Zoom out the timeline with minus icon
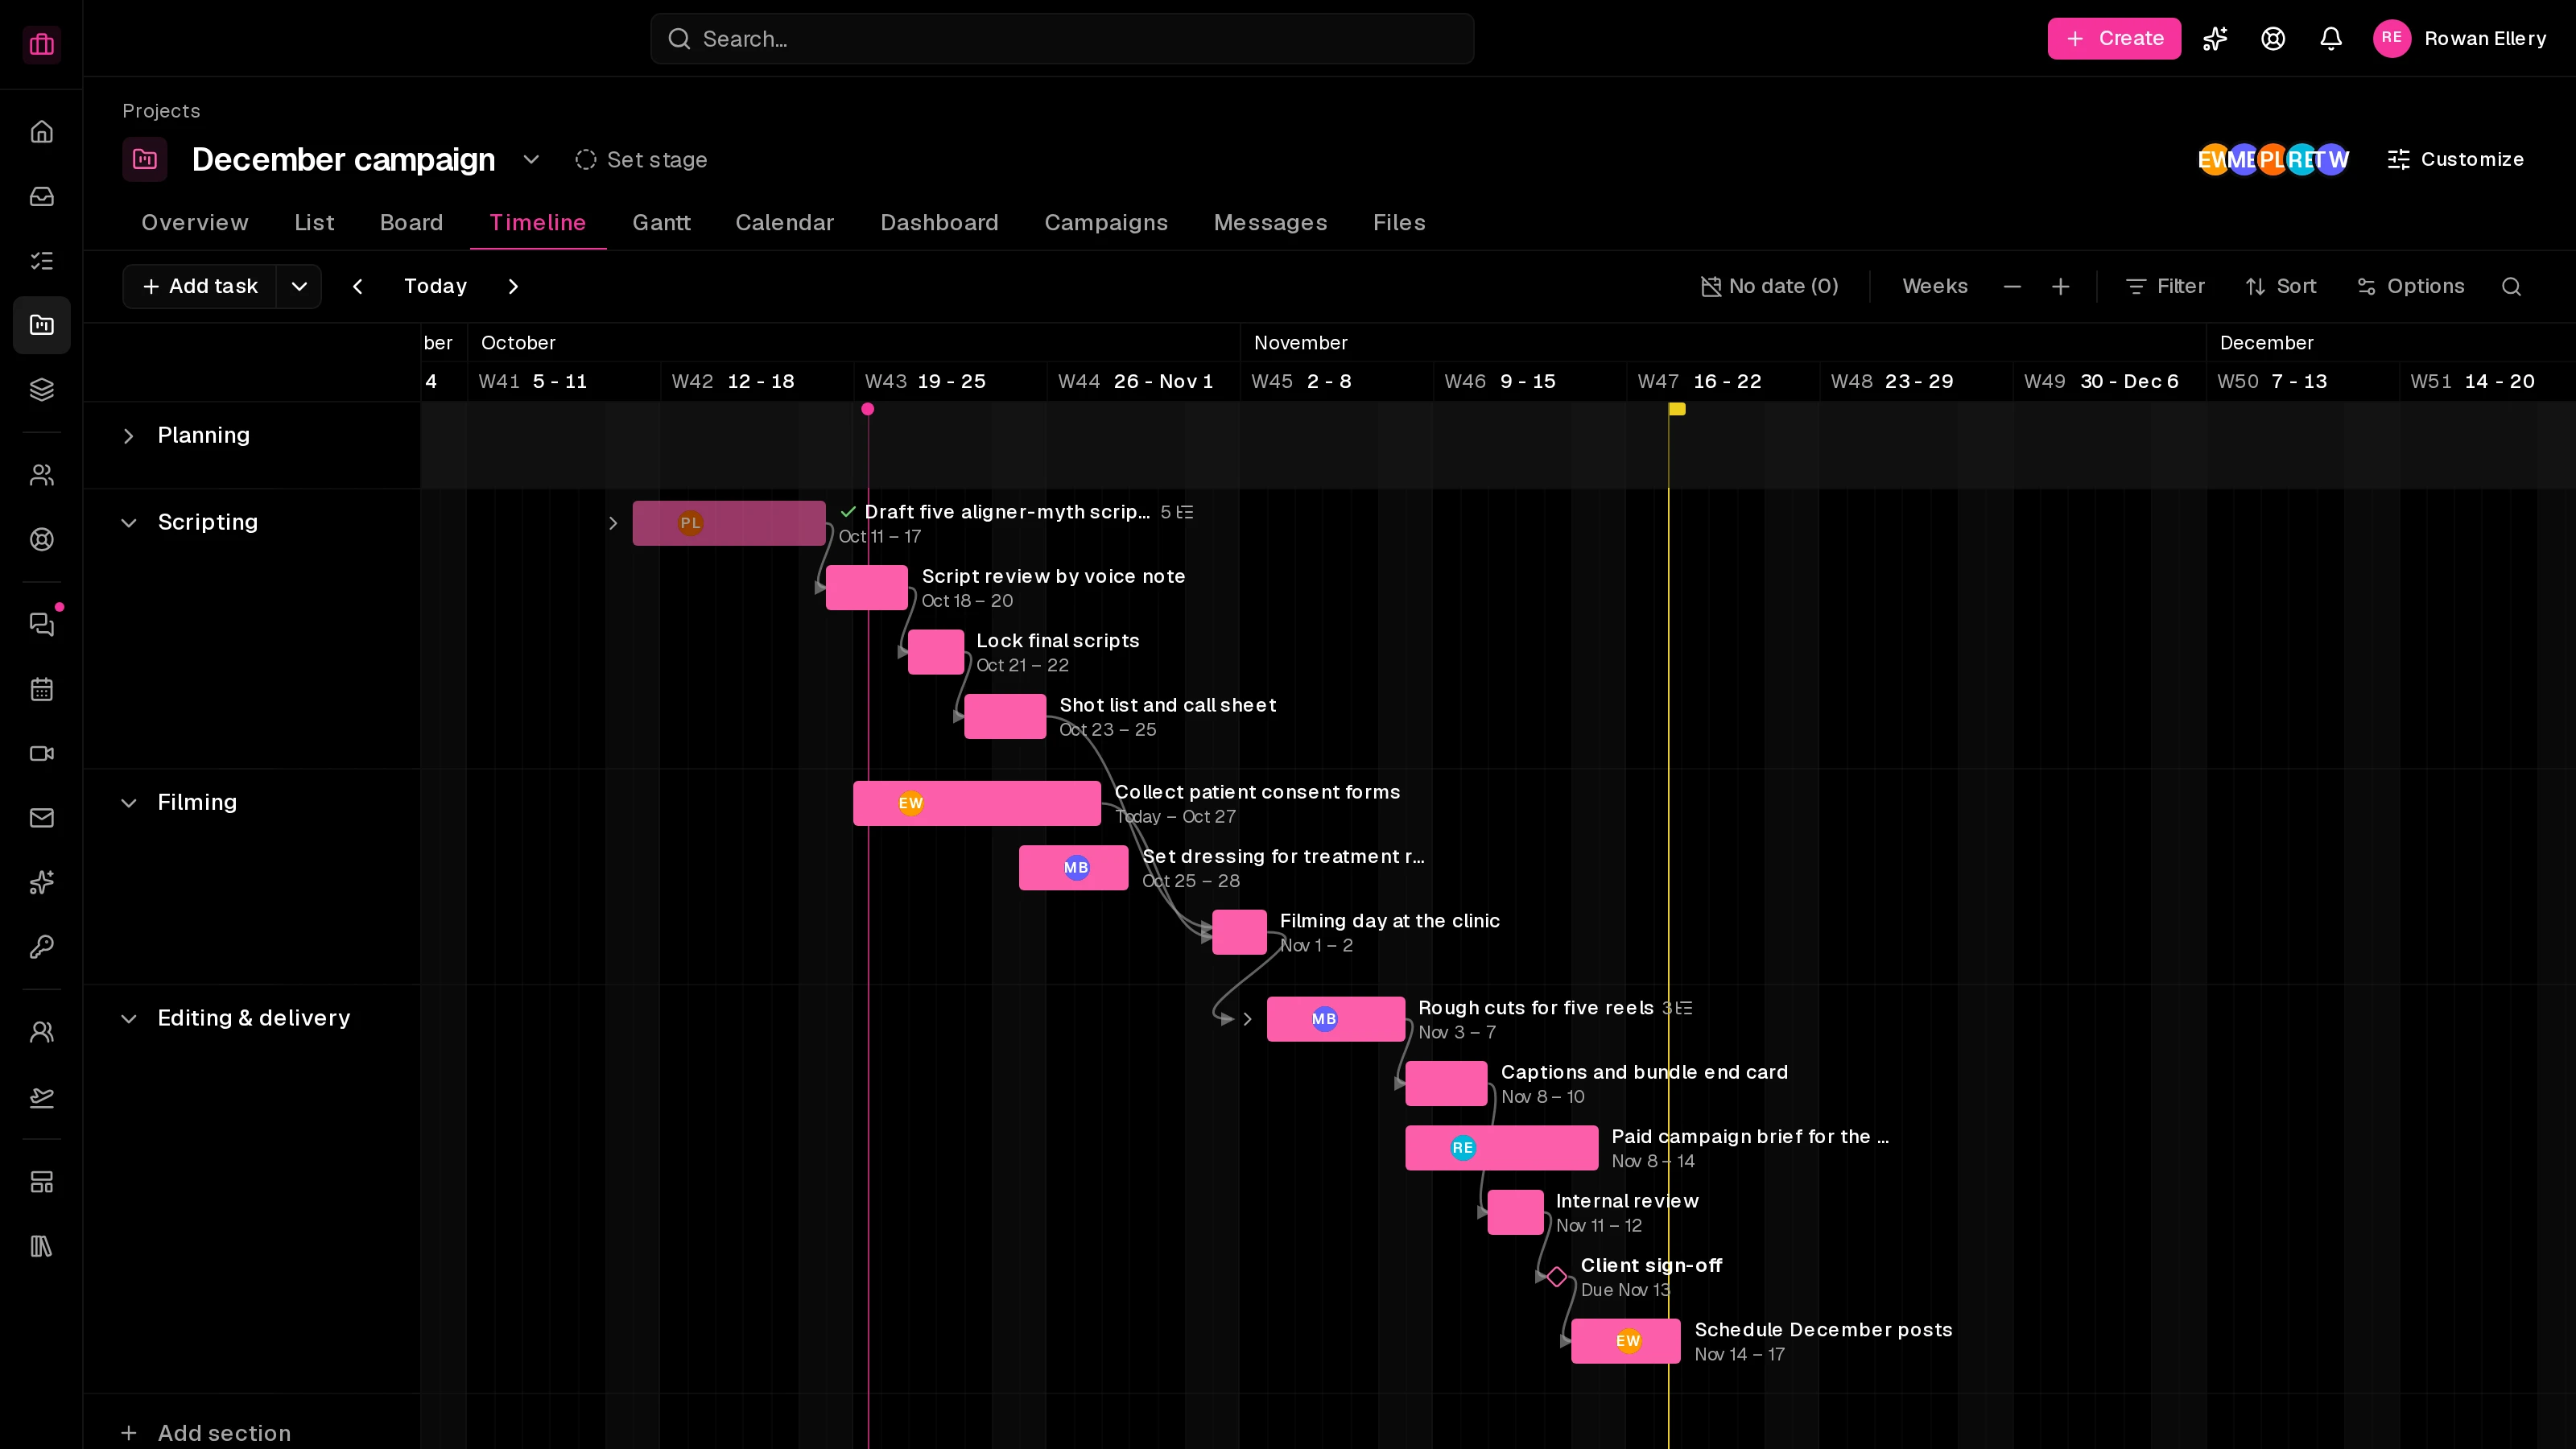Viewport: 2576px width, 1449px height. [x=2013, y=287]
